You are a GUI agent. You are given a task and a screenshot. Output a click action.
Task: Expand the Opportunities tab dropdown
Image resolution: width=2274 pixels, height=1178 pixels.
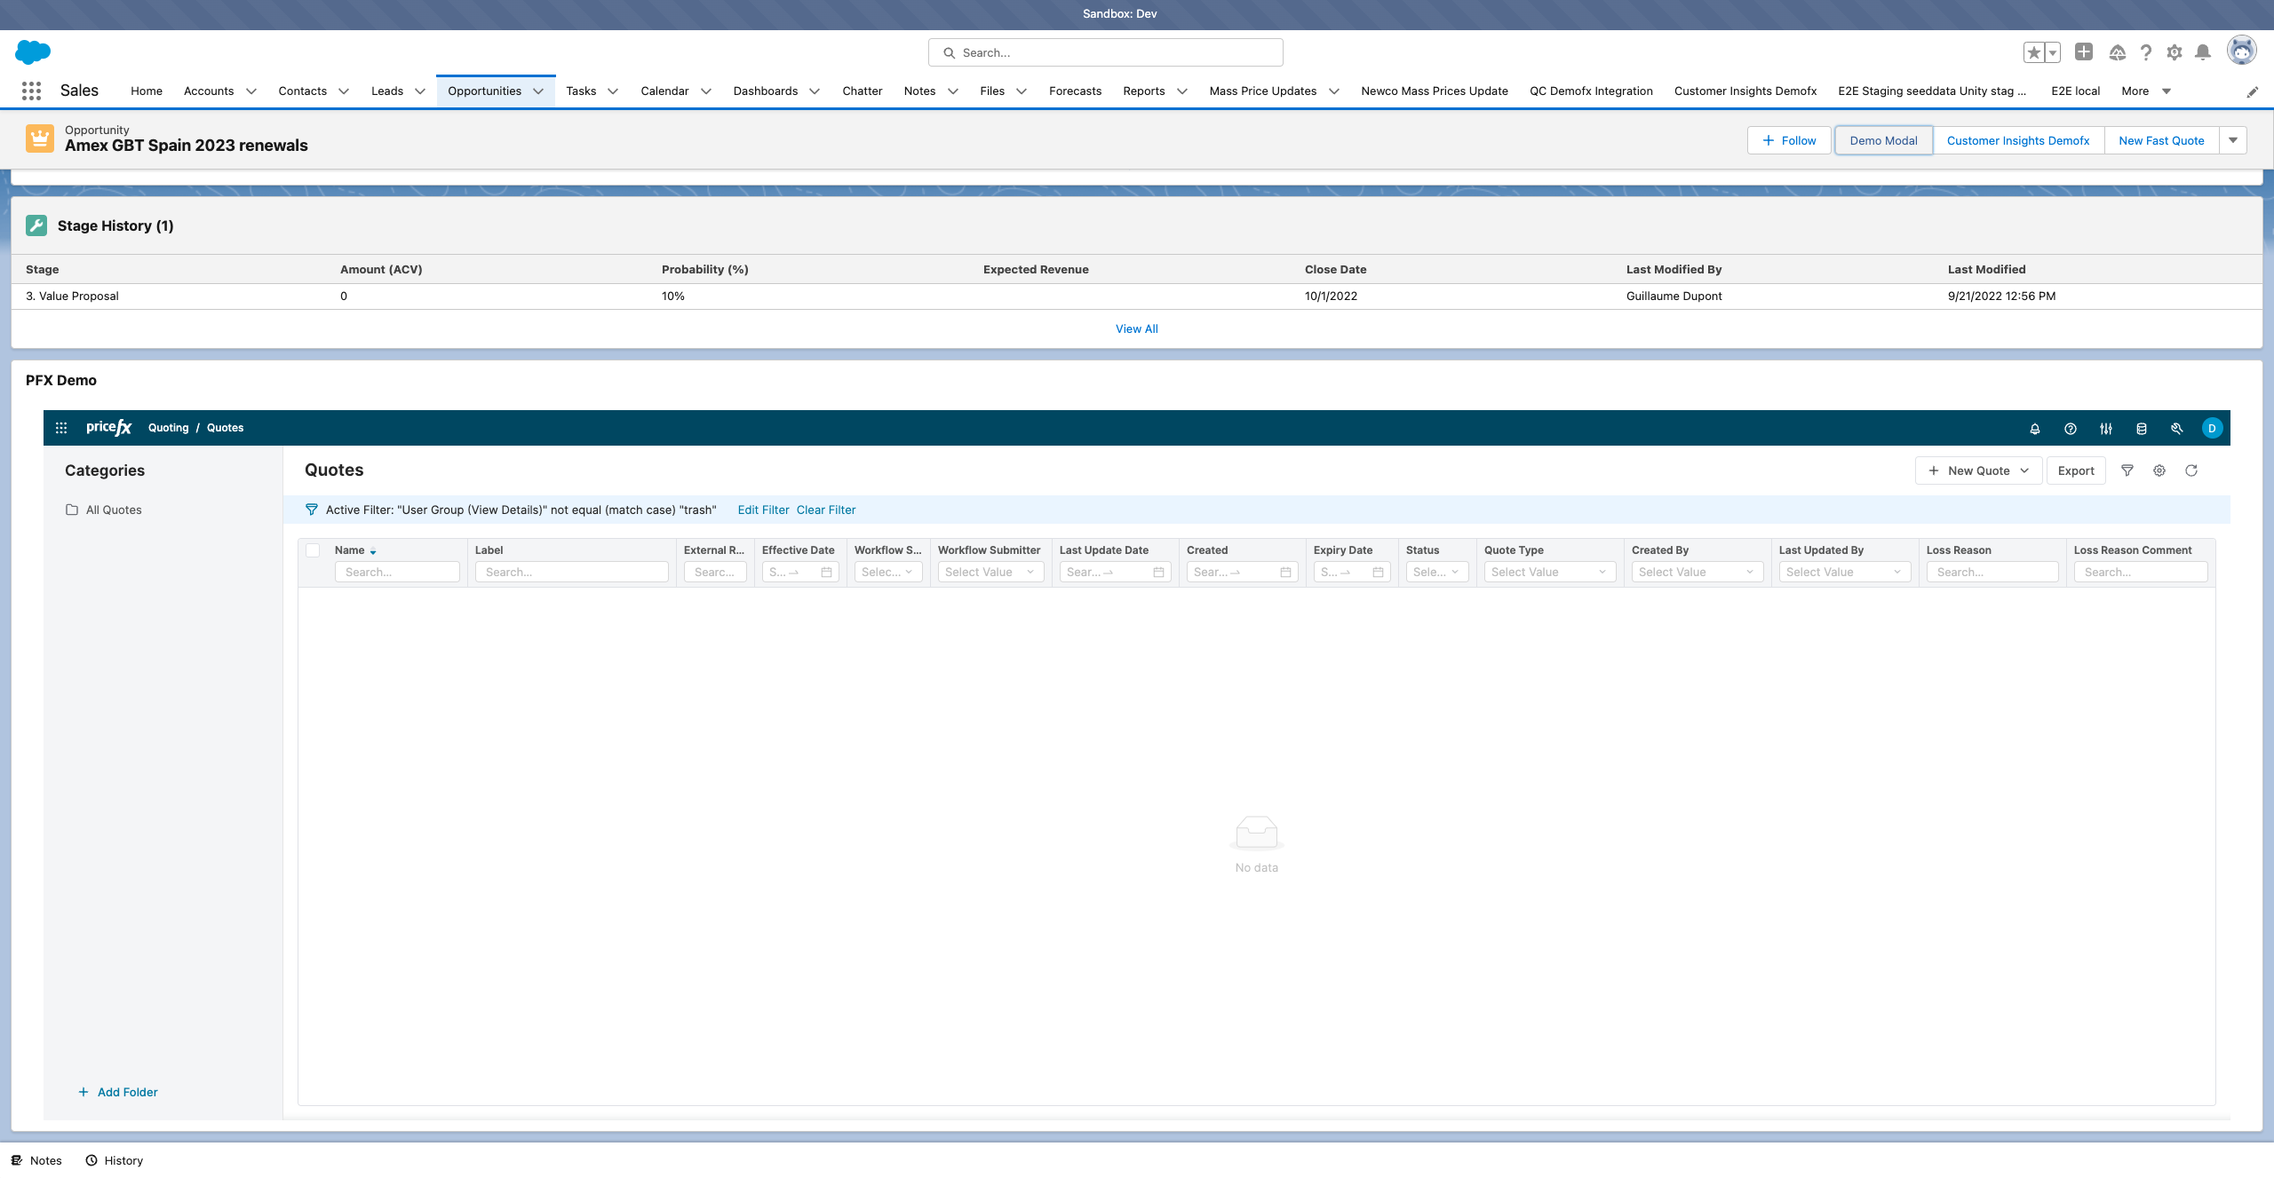point(538,91)
